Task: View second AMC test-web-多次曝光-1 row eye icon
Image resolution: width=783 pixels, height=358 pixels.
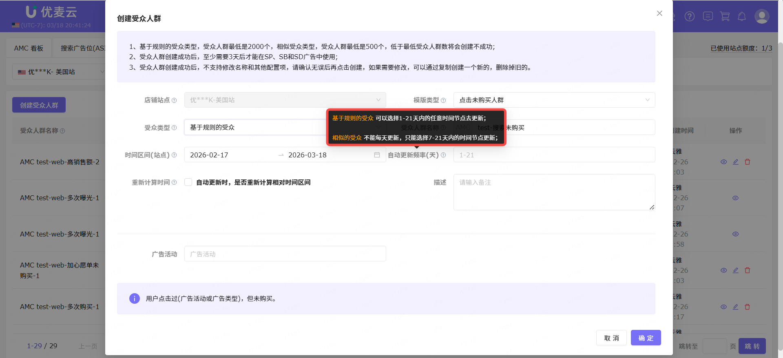Action: click(736, 234)
